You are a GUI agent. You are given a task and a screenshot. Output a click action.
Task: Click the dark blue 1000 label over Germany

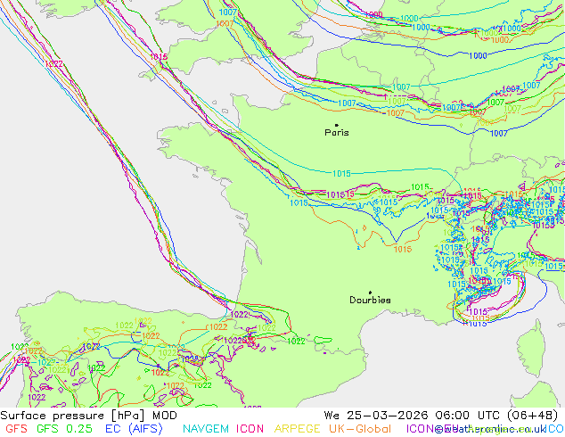(x=478, y=56)
